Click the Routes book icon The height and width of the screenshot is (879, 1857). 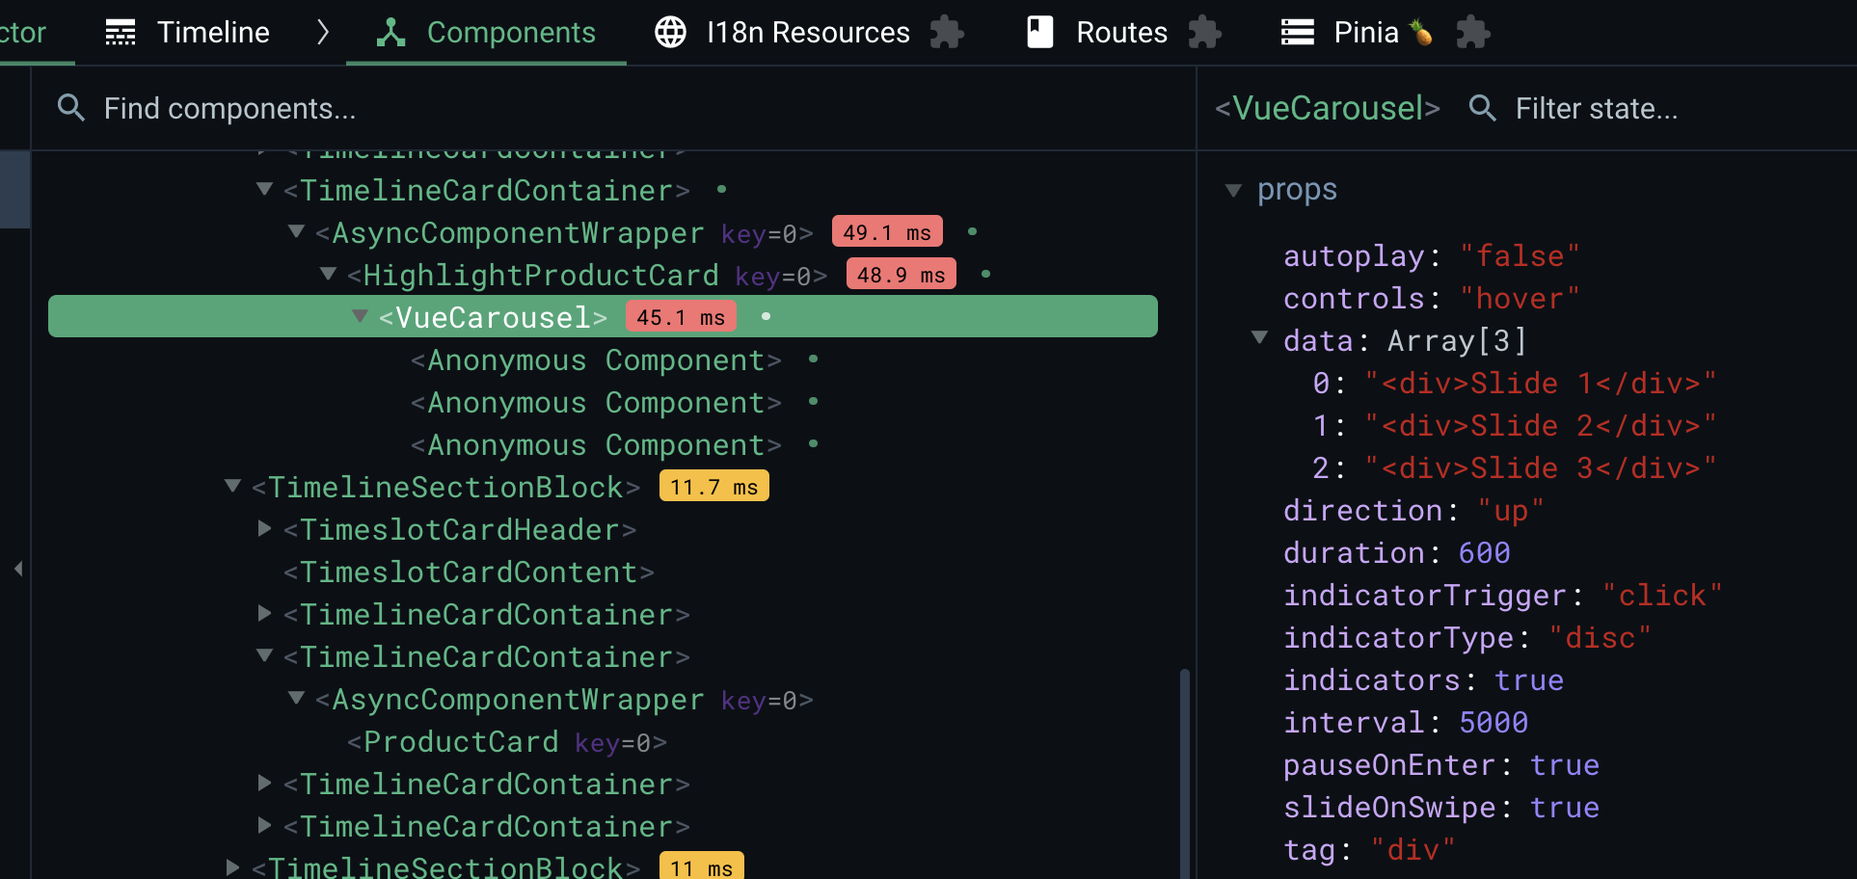(1038, 32)
